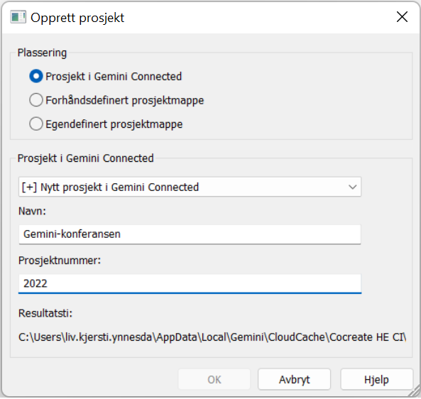The width and height of the screenshot is (421, 399).
Task: Expand the project dropdown via its chevron arrow
Action: pyautogui.click(x=352, y=187)
